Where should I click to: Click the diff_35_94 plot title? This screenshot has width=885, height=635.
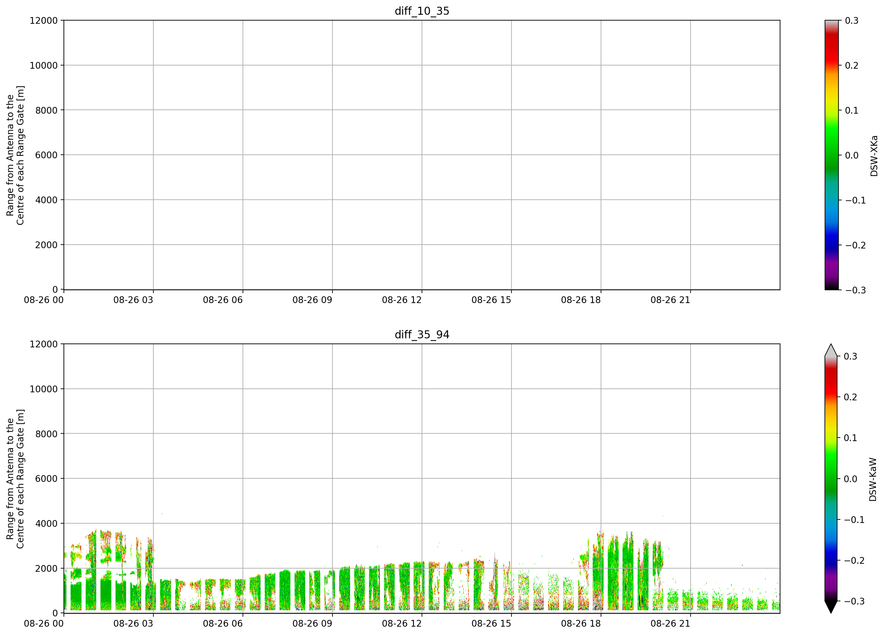click(x=422, y=335)
